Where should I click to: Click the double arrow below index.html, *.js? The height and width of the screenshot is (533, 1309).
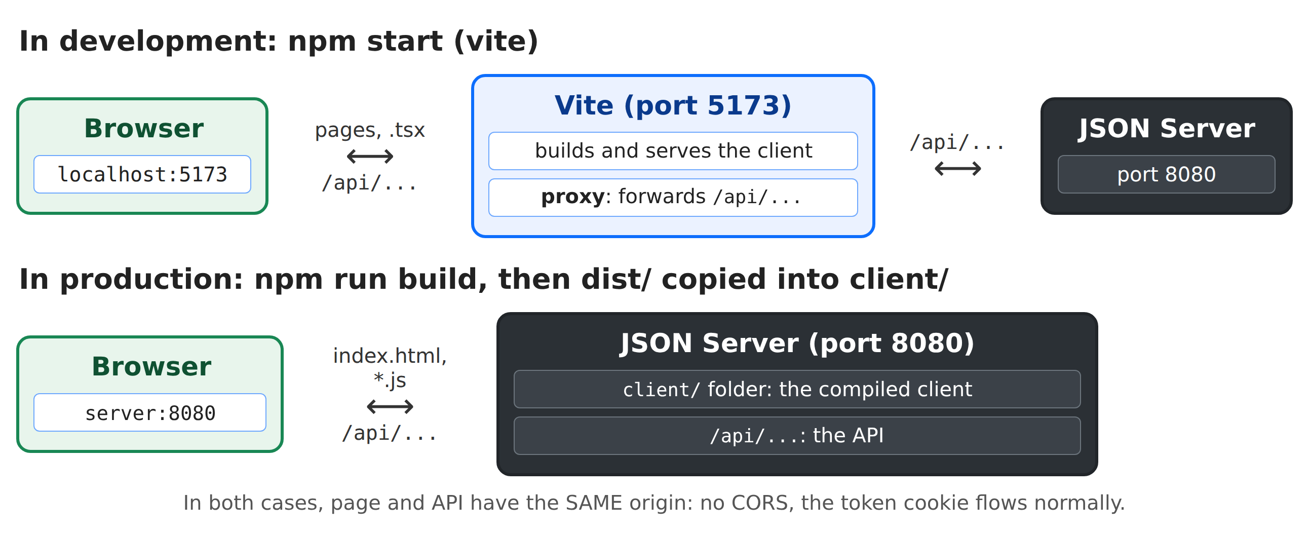[390, 406]
